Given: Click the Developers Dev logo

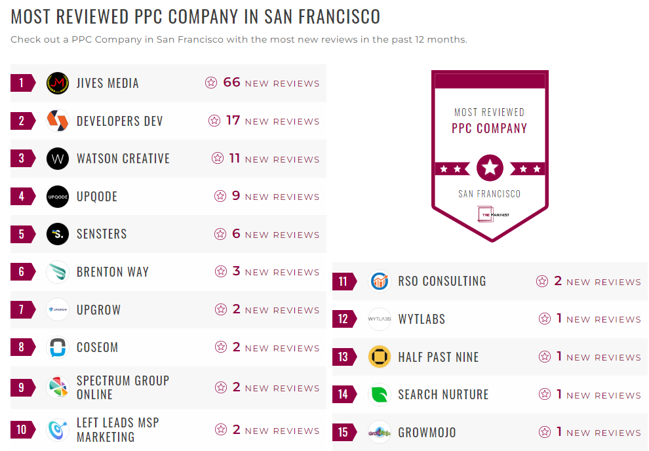Looking at the screenshot, I should [x=57, y=121].
